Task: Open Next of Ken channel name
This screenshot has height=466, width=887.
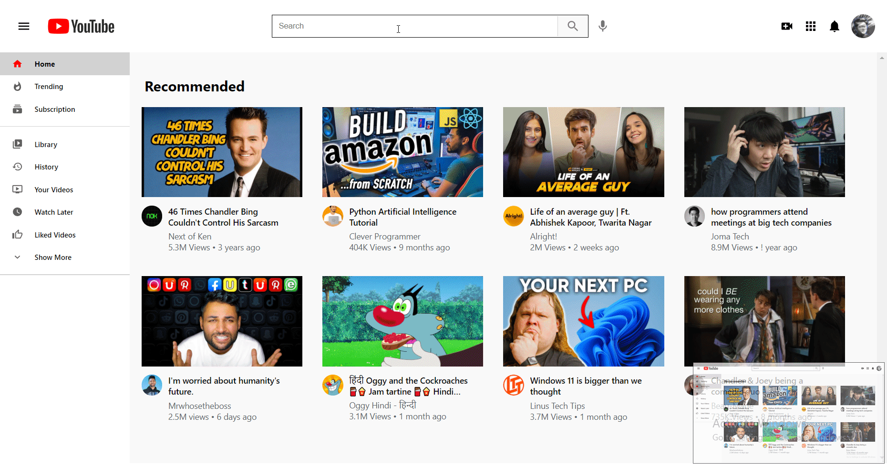Action: (190, 237)
